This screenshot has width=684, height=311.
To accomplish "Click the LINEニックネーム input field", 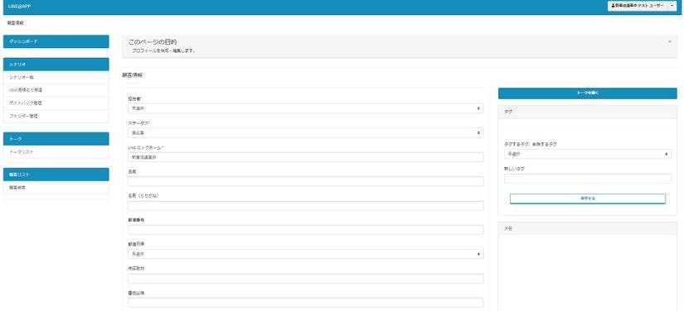I will pyautogui.click(x=306, y=157).
